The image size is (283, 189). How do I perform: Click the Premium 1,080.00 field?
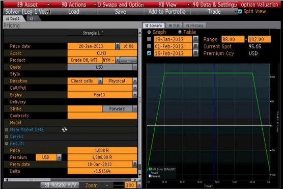[102, 157]
